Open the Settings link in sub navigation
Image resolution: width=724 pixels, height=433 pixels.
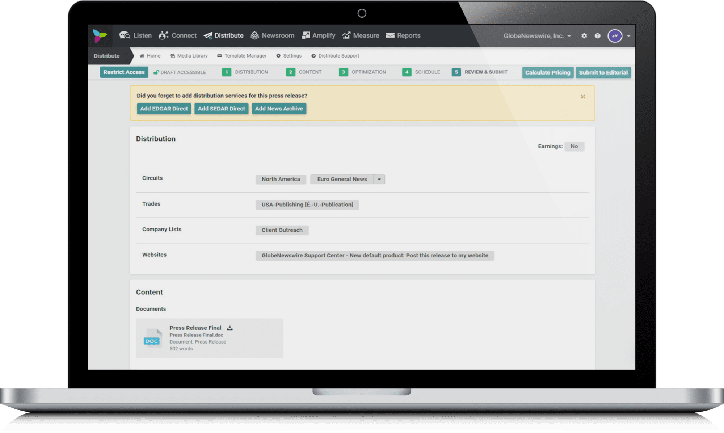(289, 56)
